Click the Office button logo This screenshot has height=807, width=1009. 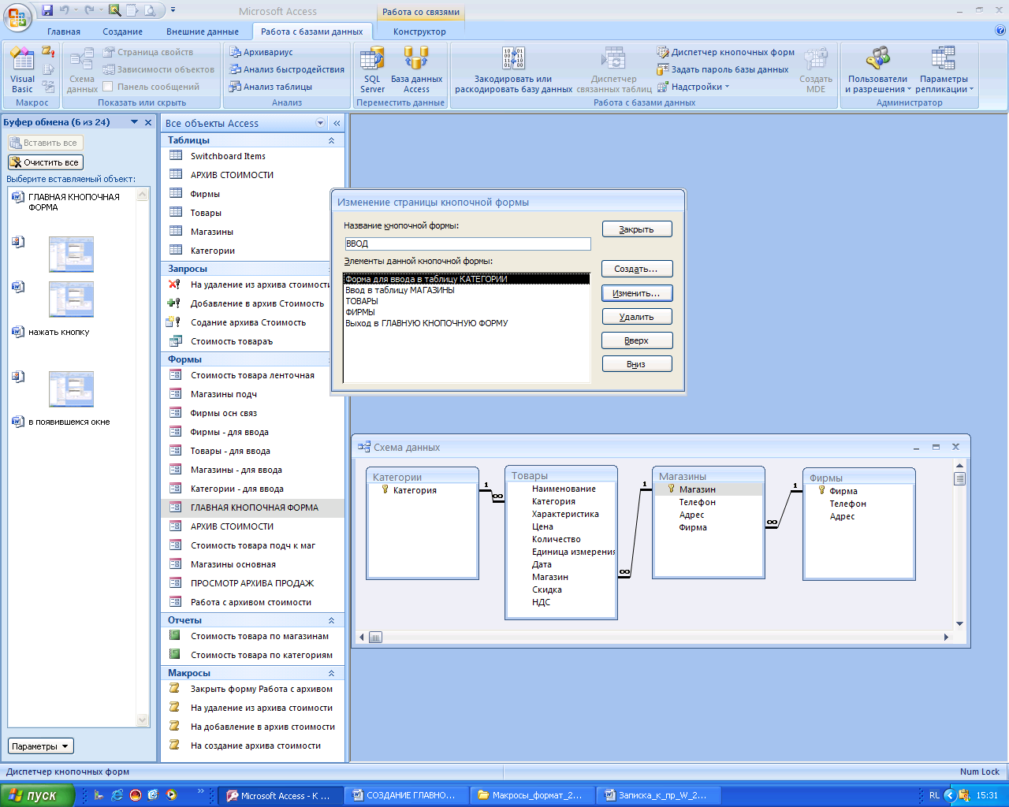tap(17, 16)
